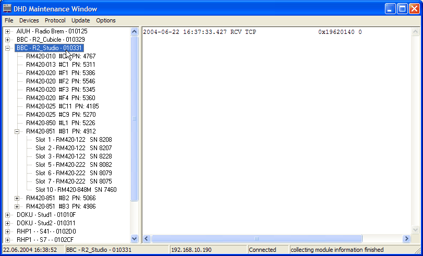
Task: Click the log pane horizontal scrollbar thumb
Action: click(257, 238)
